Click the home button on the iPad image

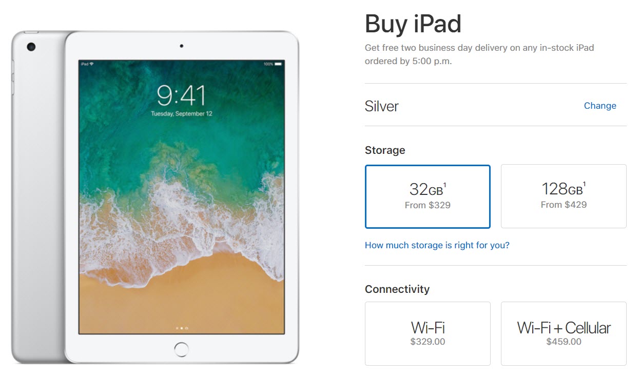[181, 349]
